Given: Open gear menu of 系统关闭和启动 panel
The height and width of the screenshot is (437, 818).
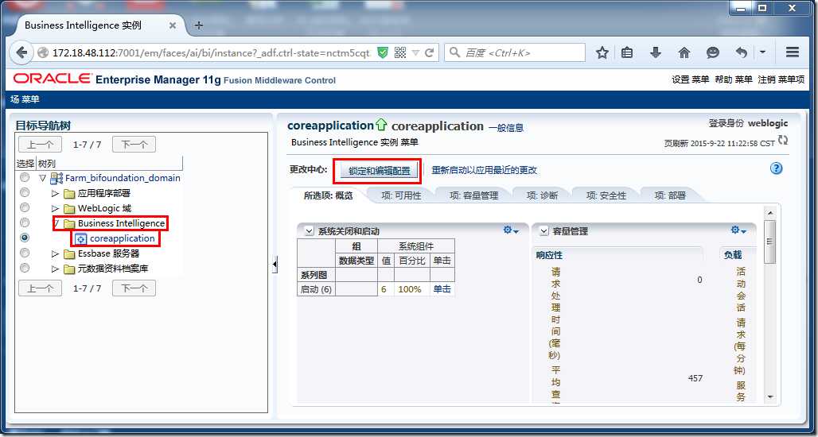Looking at the screenshot, I should coord(510,230).
